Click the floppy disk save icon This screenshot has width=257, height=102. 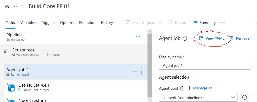point(128,23)
